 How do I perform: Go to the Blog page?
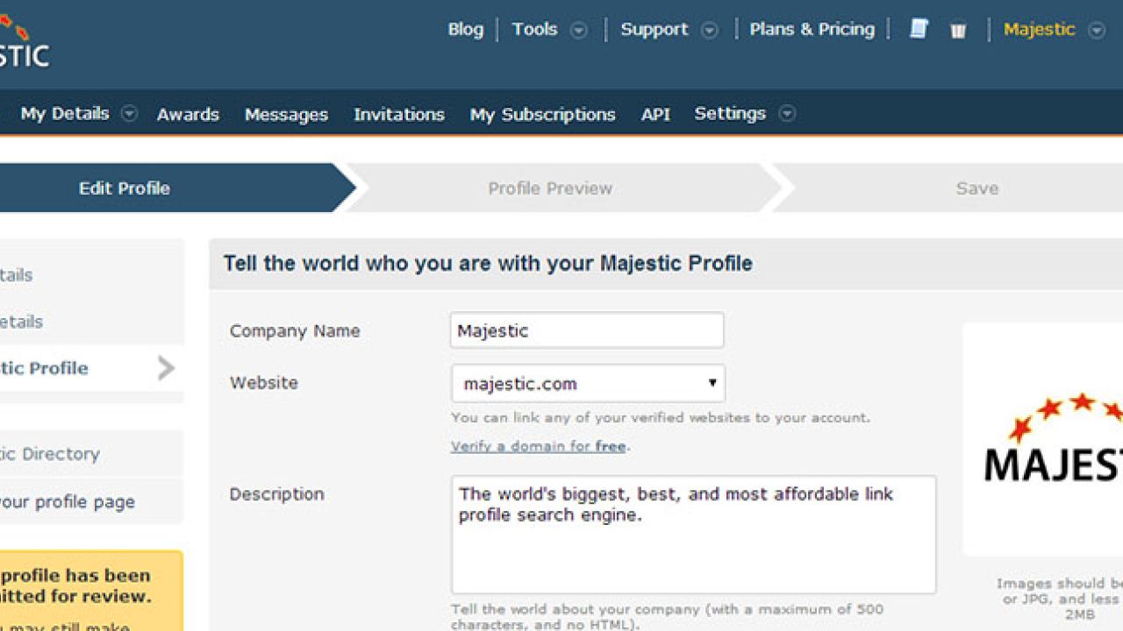point(465,30)
